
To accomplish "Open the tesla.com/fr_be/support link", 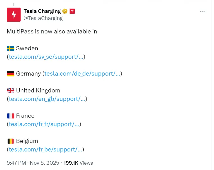I will [x=45, y=149].
